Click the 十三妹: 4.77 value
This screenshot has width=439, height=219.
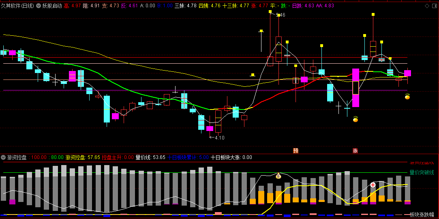236,6
